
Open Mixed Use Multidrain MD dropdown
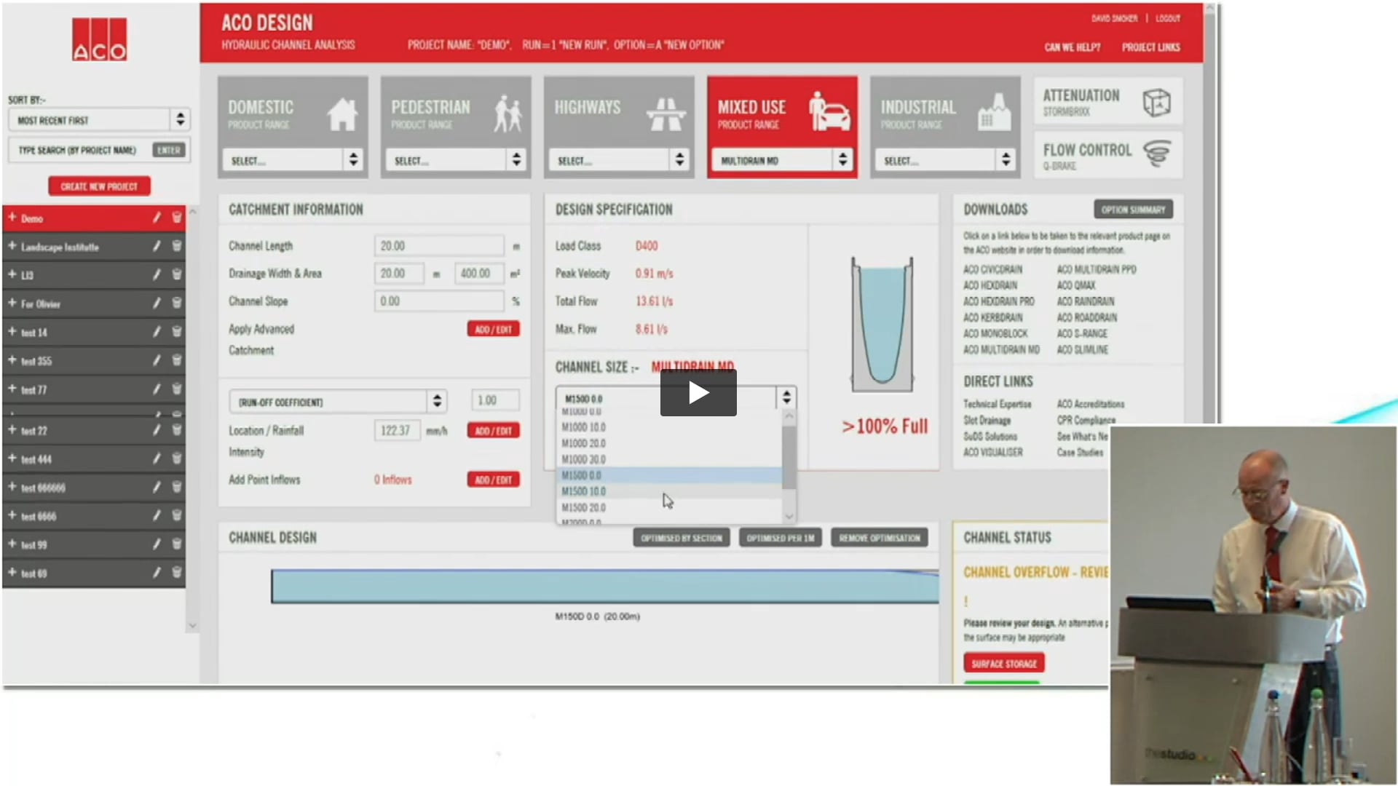782,160
